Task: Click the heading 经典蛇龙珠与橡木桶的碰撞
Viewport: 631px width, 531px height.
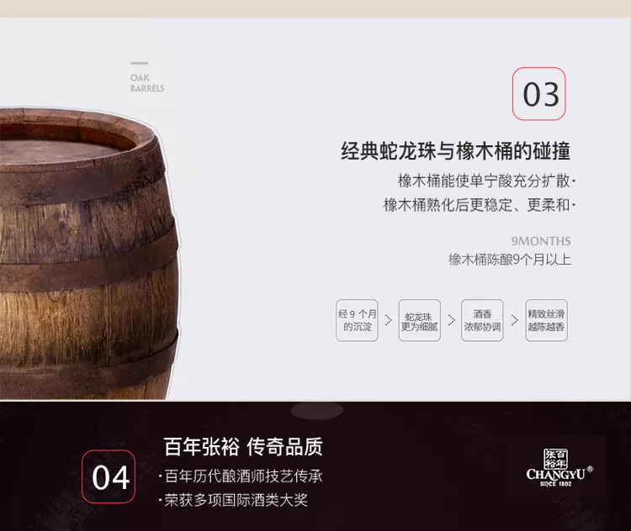Action: pos(455,151)
